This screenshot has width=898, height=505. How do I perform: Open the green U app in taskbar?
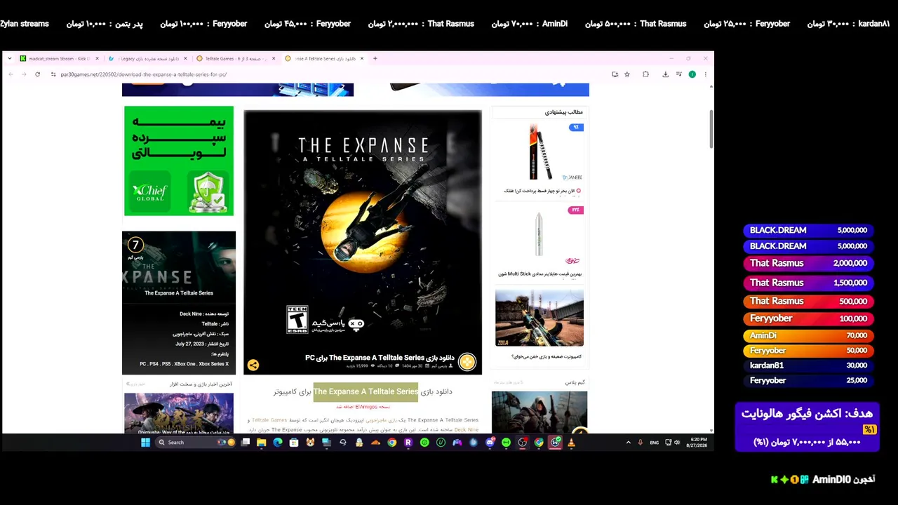click(x=441, y=443)
